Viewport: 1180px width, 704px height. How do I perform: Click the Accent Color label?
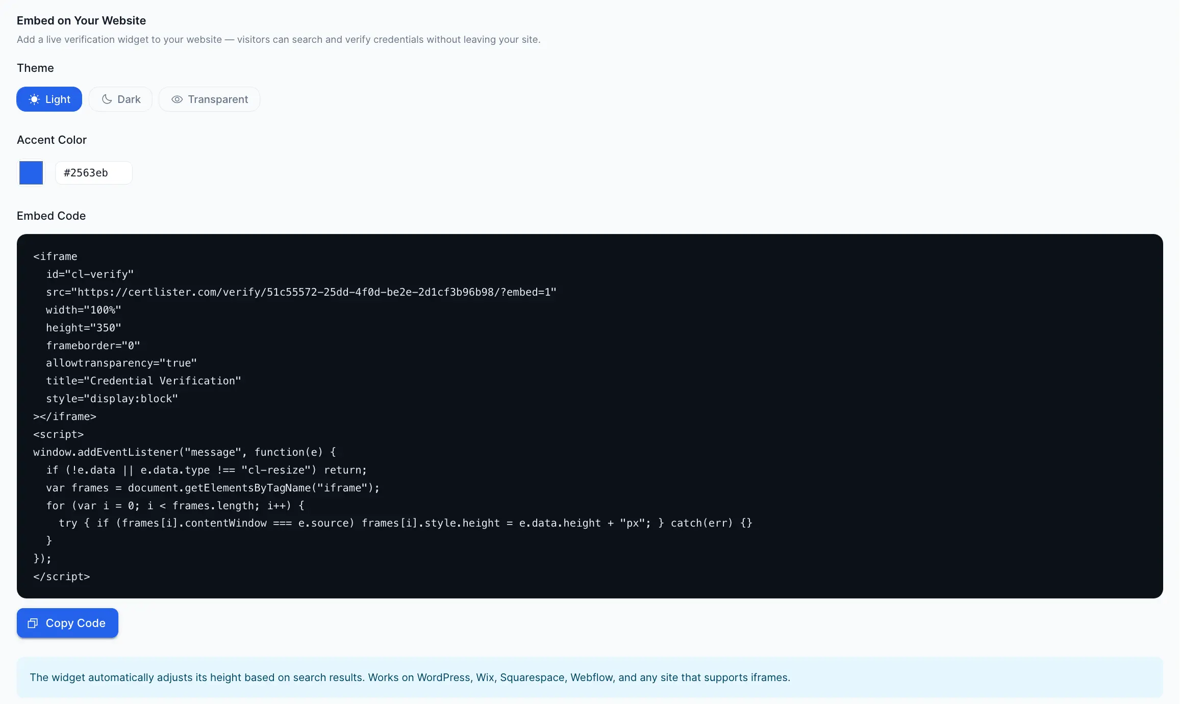pos(52,140)
